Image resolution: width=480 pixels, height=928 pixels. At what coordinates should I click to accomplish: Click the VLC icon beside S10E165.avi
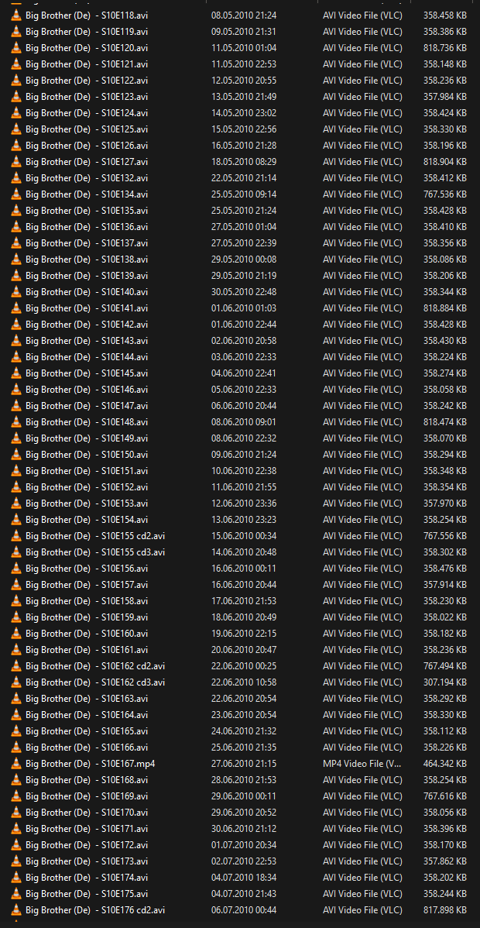[x=16, y=731]
